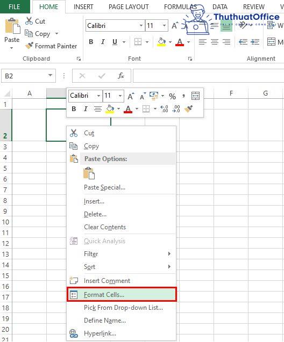
Task: Switch to the DATA tab
Action: pos(220,7)
